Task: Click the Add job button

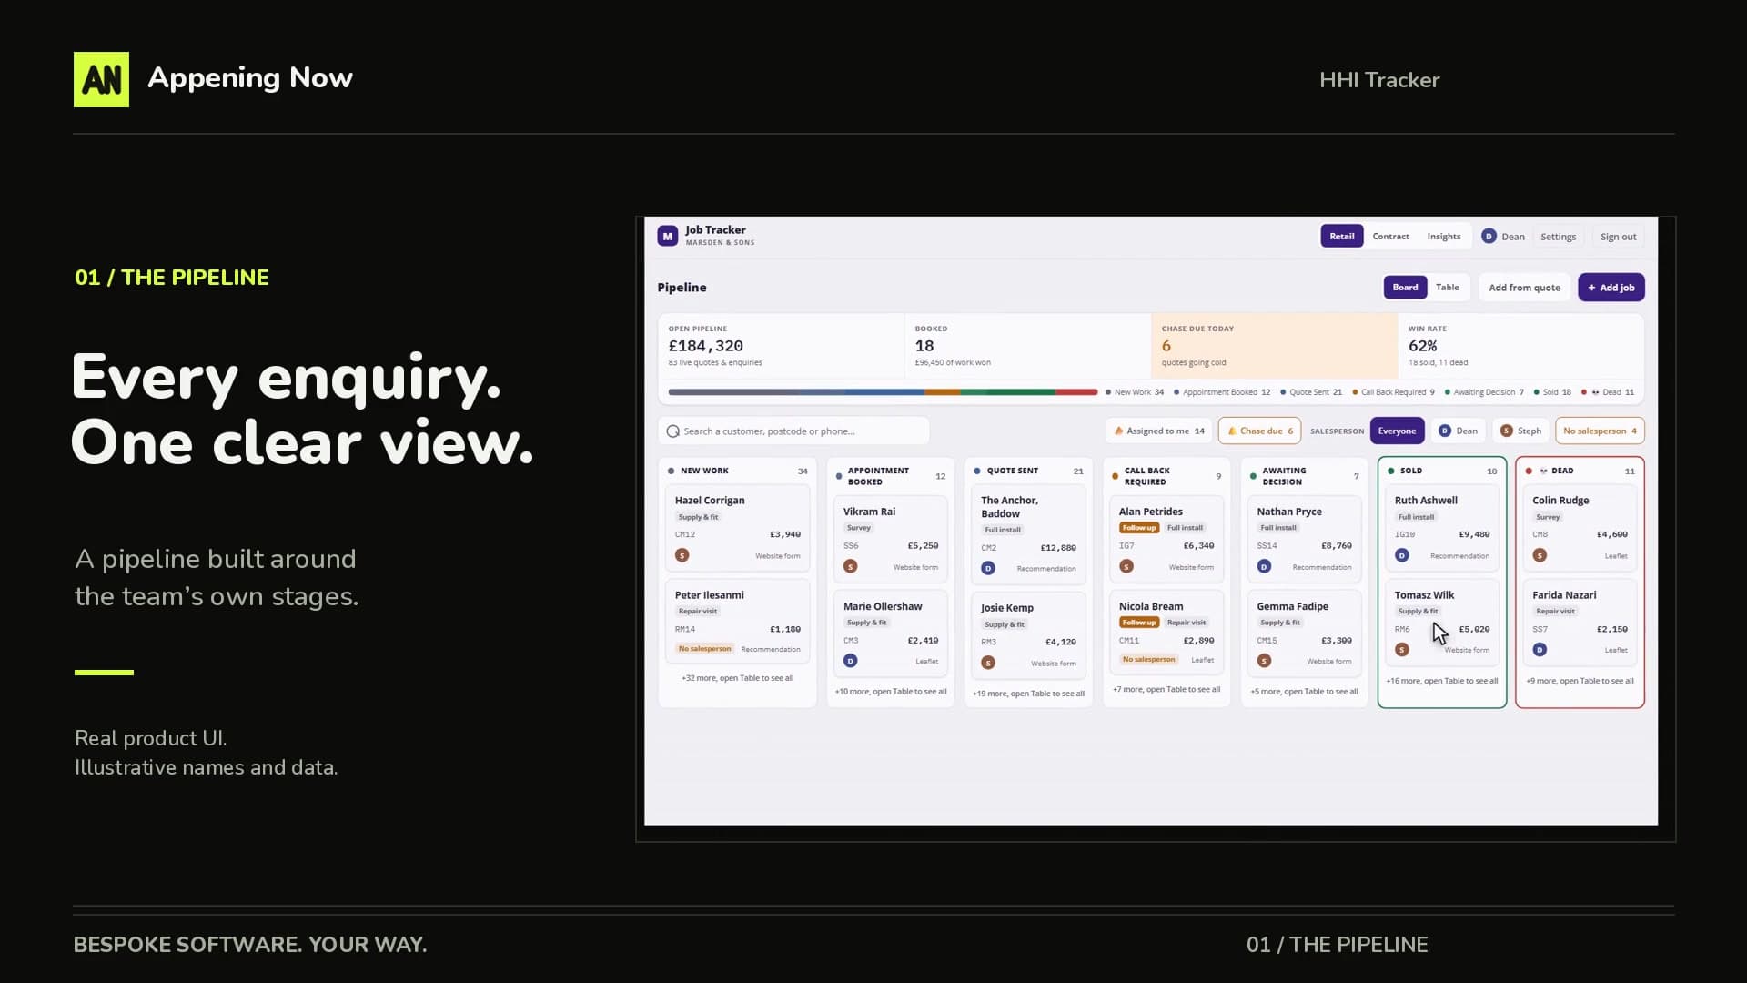Action: [1611, 288]
